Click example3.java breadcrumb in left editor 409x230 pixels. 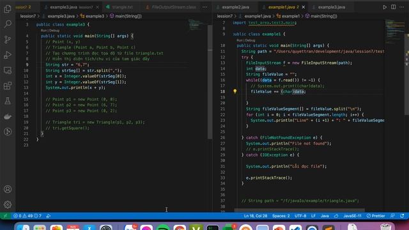(61, 16)
